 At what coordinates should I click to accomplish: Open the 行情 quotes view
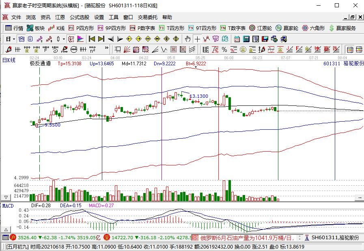pyautogui.click(x=14, y=28)
